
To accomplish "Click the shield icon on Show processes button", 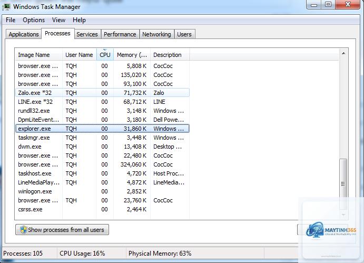I will 24,230.
